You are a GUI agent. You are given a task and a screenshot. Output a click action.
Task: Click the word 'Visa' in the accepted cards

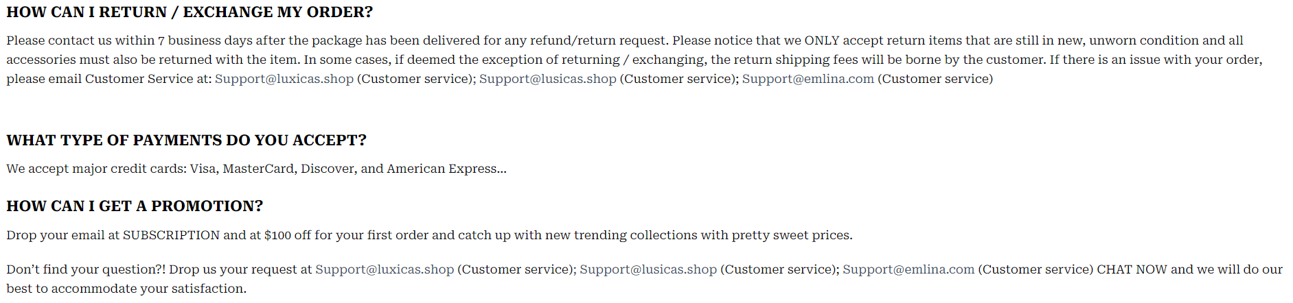click(x=203, y=169)
